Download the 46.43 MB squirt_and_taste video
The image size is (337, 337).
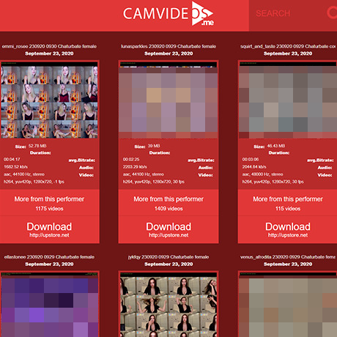[x=288, y=229]
